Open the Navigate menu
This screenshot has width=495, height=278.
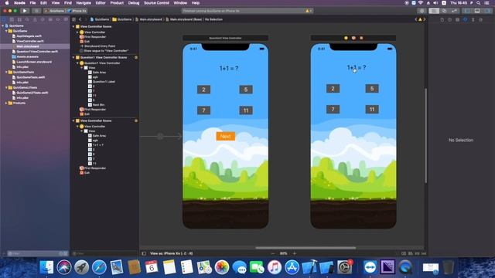pyautogui.click(x=84, y=3)
